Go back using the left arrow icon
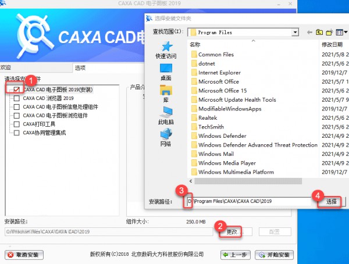Viewport: 349px width, 264px height. pyautogui.click(x=309, y=33)
